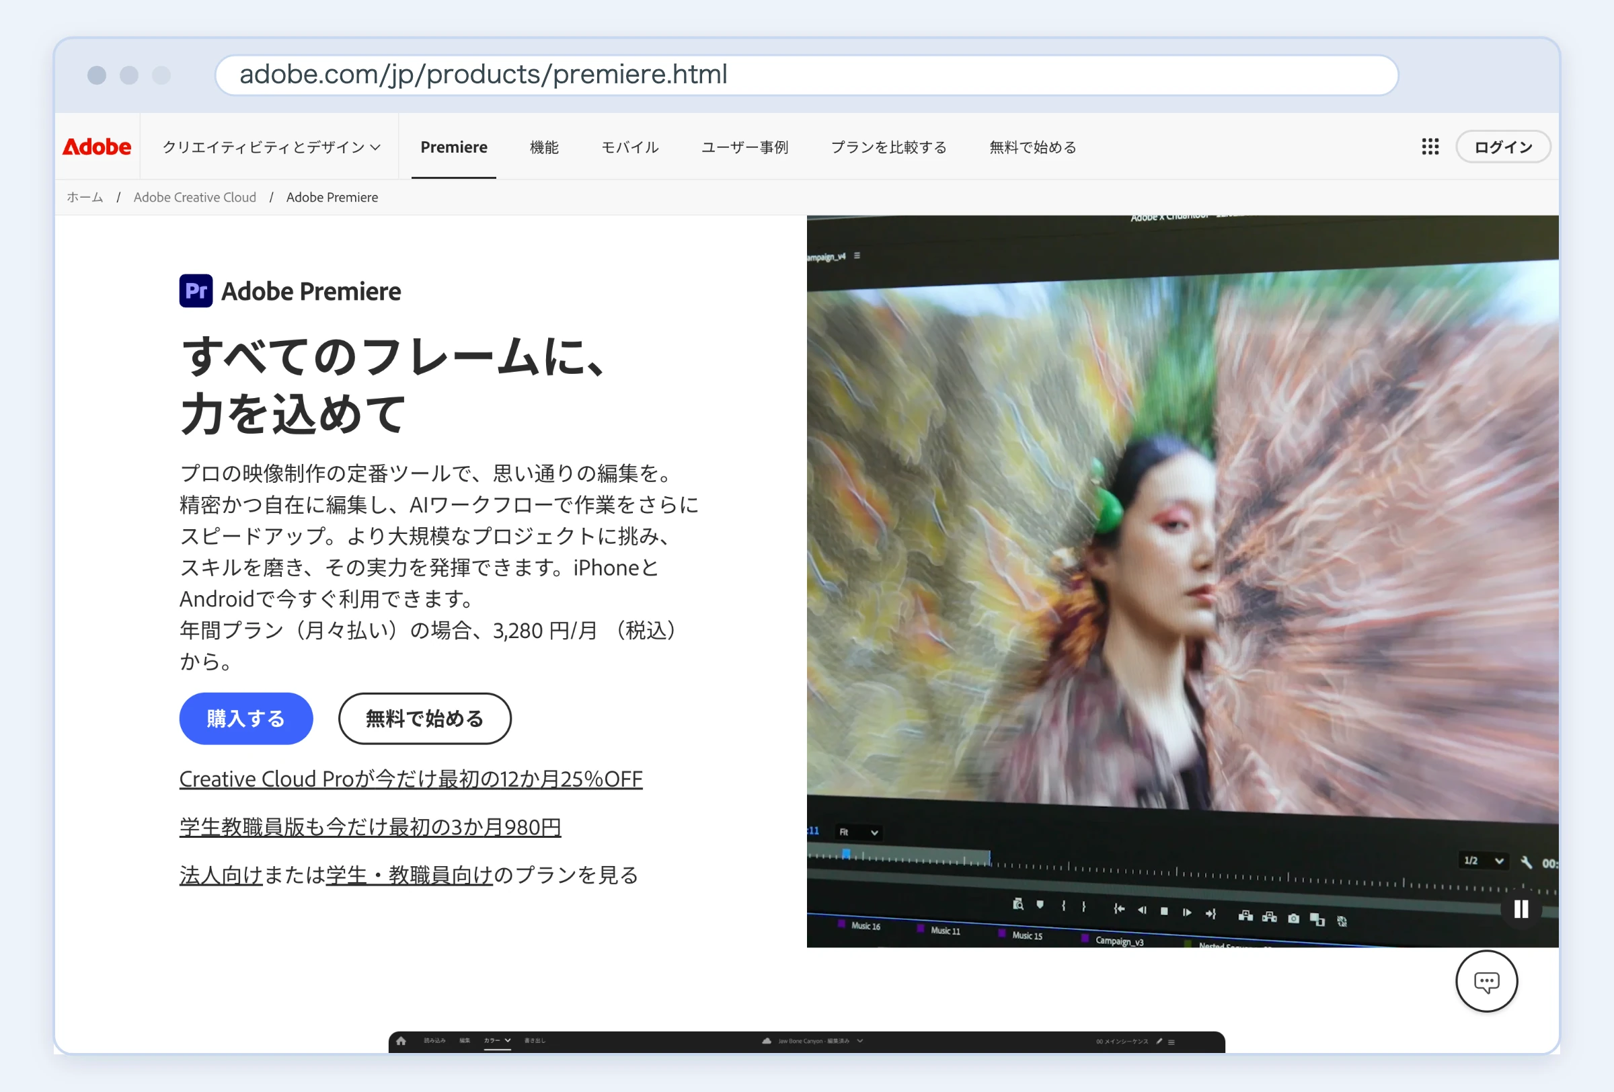
Task: Pause the hero video
Action: click(1521, 908)
